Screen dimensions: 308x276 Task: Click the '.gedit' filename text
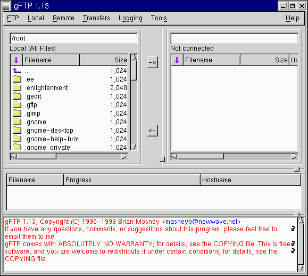(33, 96)
